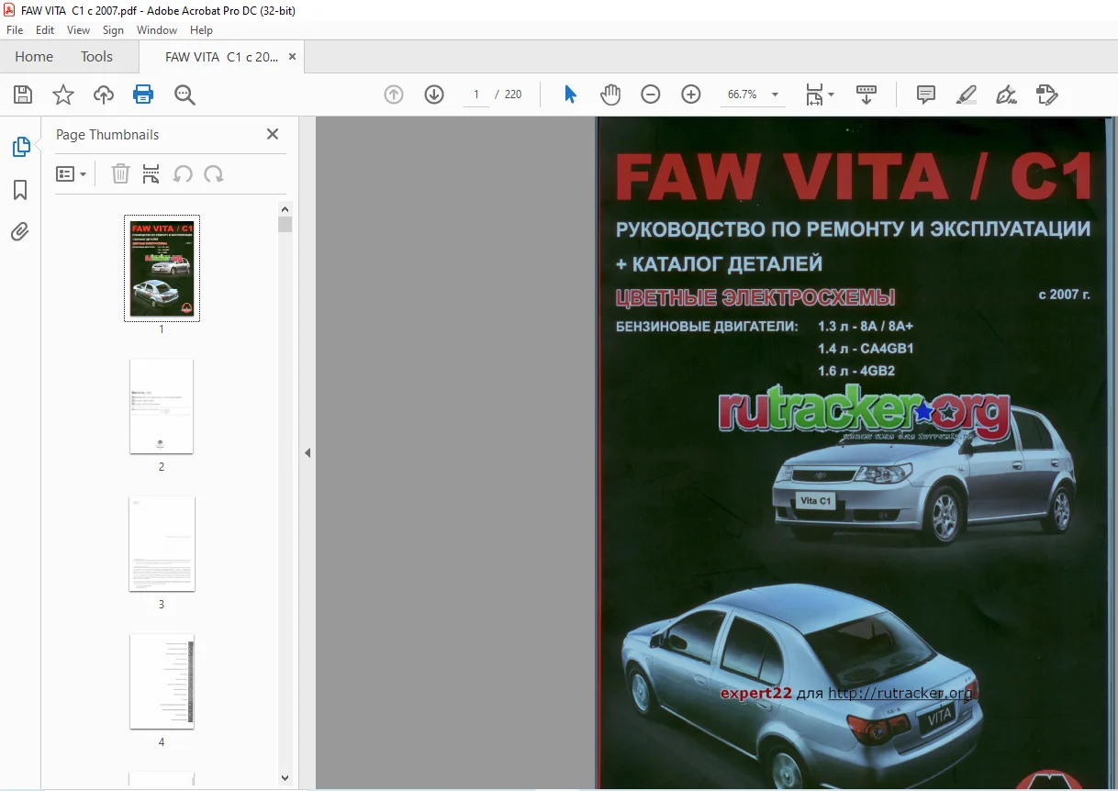Activate the Hand pan tool

(x=610, y=95)
